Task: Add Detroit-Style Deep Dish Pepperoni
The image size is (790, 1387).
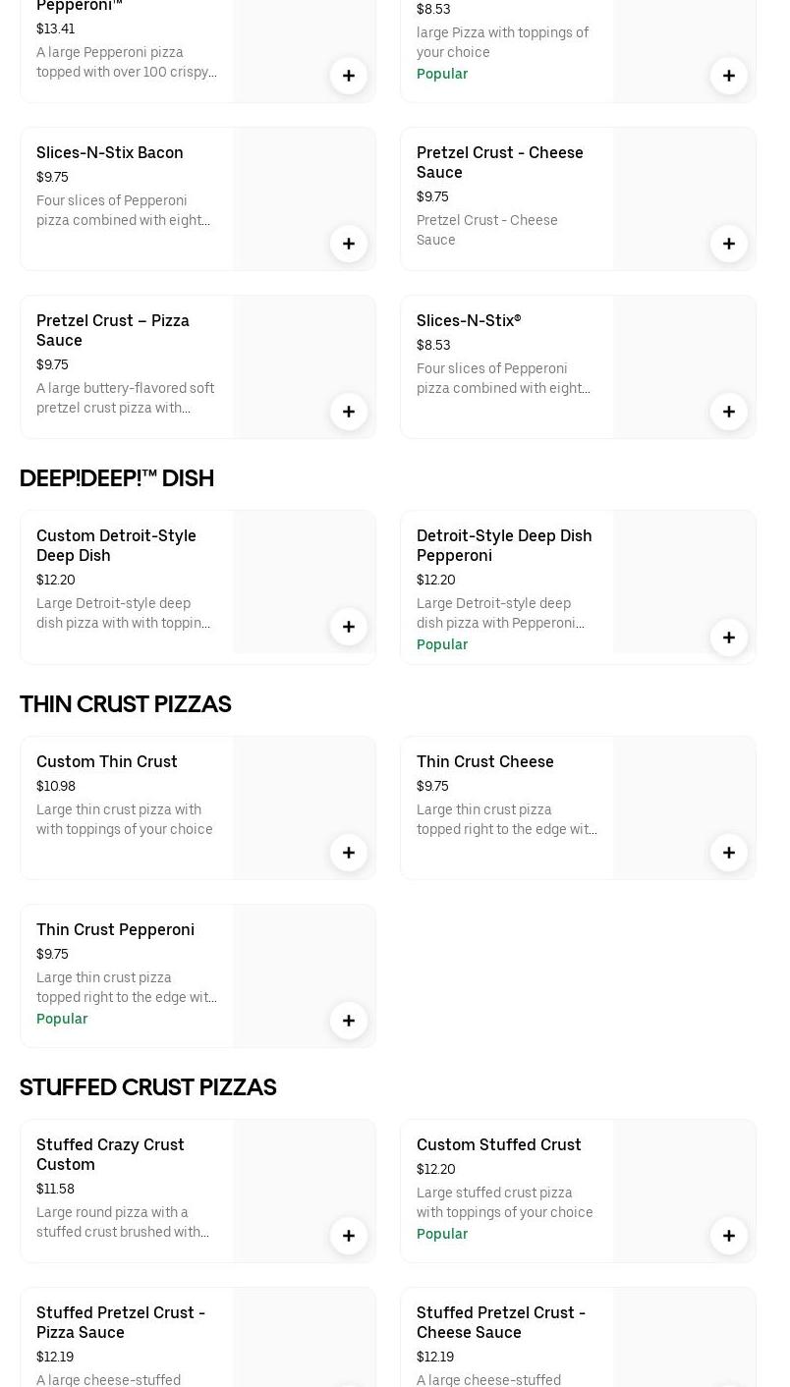Action: click(729, 638)
